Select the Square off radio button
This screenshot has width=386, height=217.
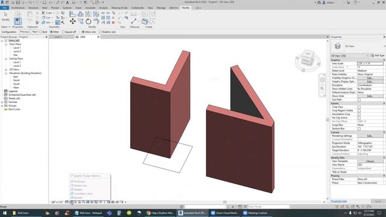tap(63, 32)
